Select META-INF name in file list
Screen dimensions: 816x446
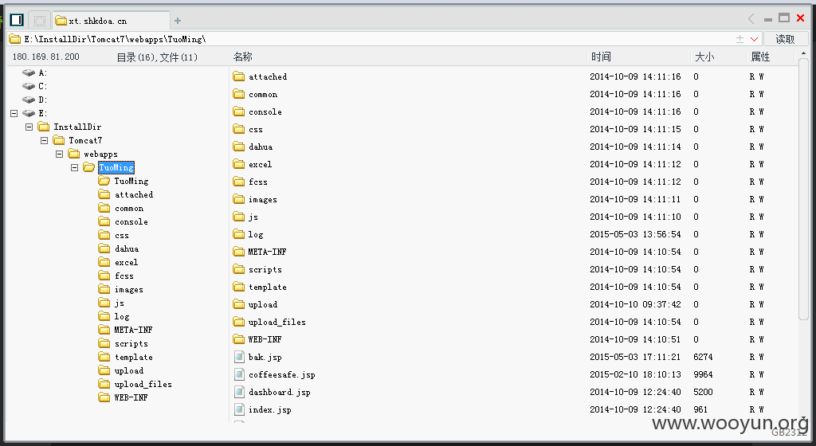[267, 252]
